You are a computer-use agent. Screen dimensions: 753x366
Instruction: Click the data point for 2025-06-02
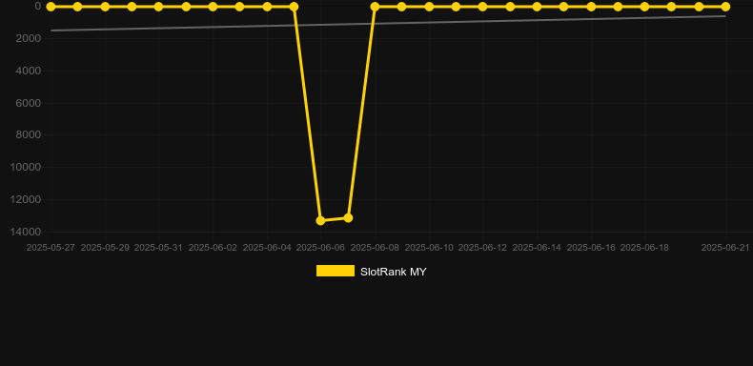point(213,7)
